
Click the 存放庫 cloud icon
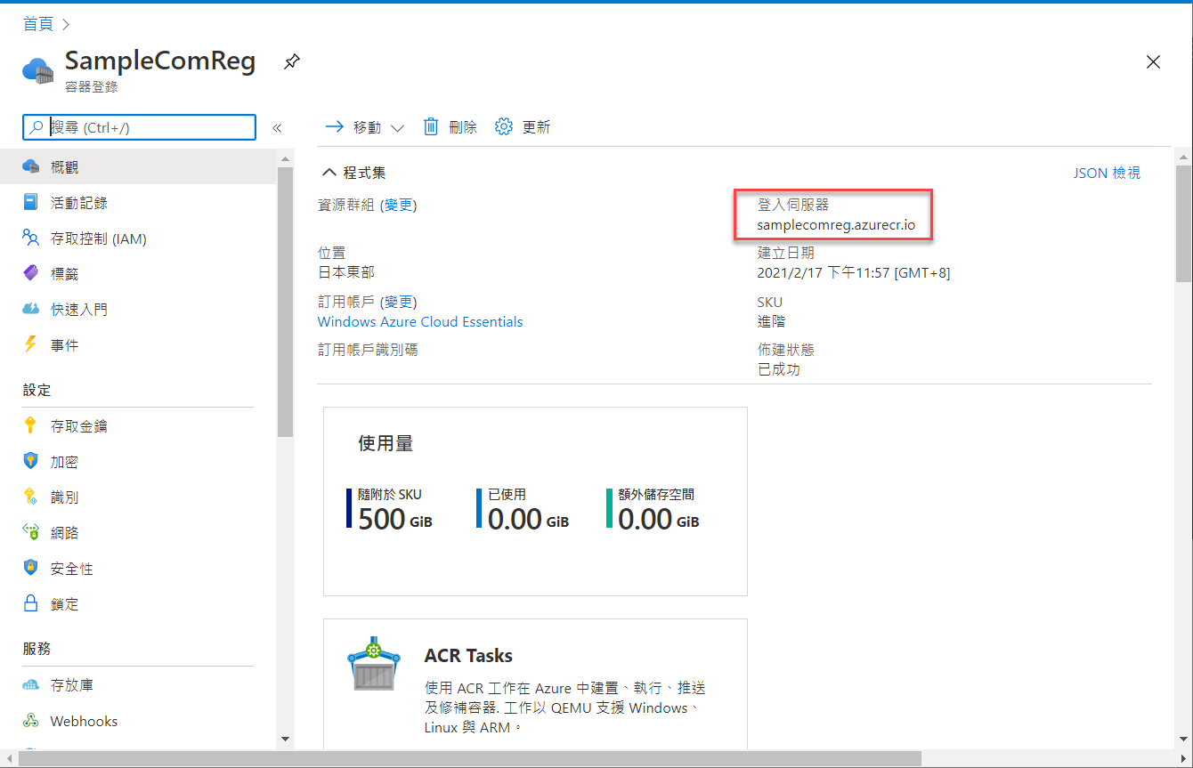[31, 685]
